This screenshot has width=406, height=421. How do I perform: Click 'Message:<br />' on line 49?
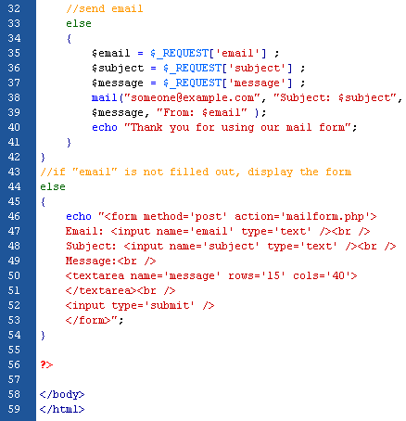pos(110,262)
